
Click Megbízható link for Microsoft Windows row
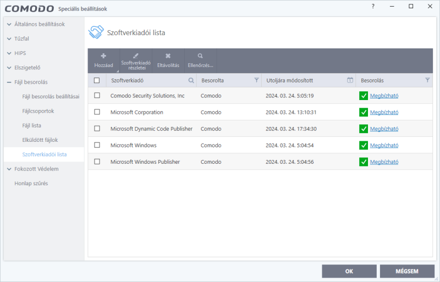point(384,145)
